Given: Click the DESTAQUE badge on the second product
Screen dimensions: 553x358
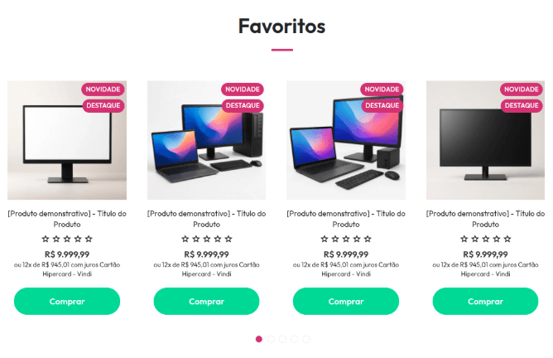Looking at the screenshot, I should [x=243, y=105].
